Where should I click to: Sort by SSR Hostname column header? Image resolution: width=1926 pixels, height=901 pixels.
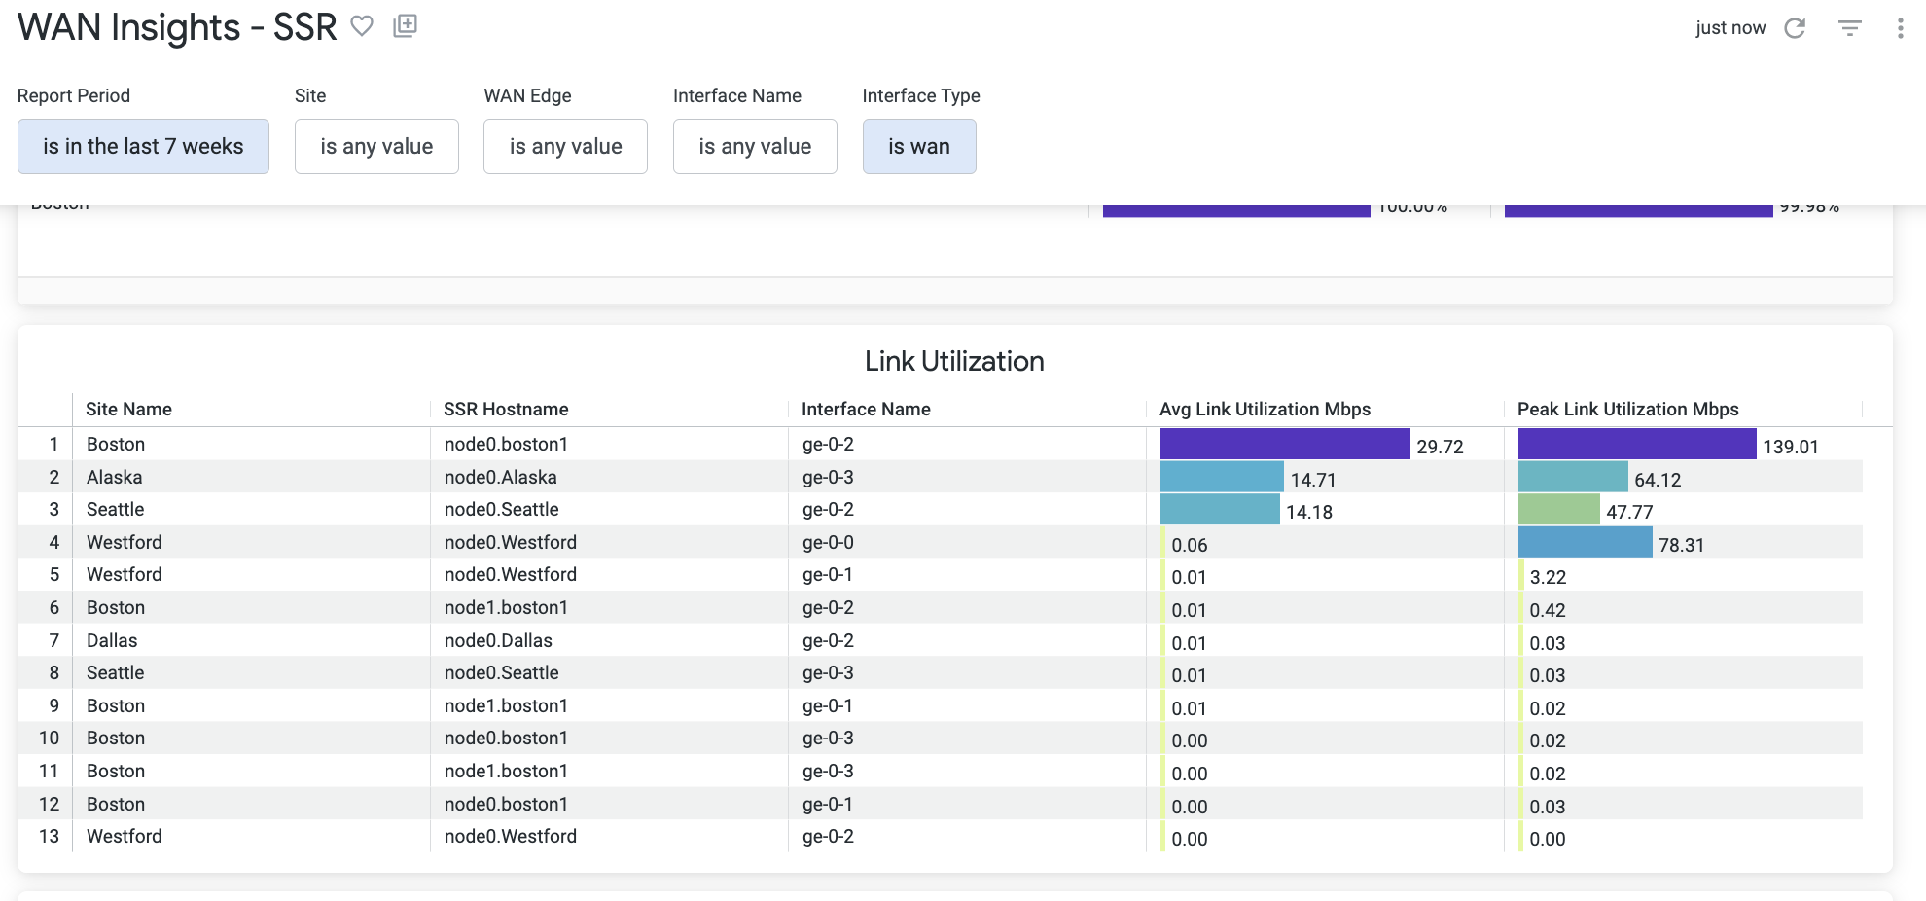pos(506,410)
